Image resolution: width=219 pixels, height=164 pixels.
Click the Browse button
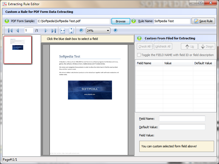(121, 21)
